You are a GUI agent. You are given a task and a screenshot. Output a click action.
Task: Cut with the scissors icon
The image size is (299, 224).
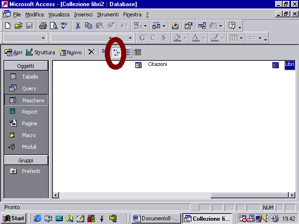(x=78, y=26)
